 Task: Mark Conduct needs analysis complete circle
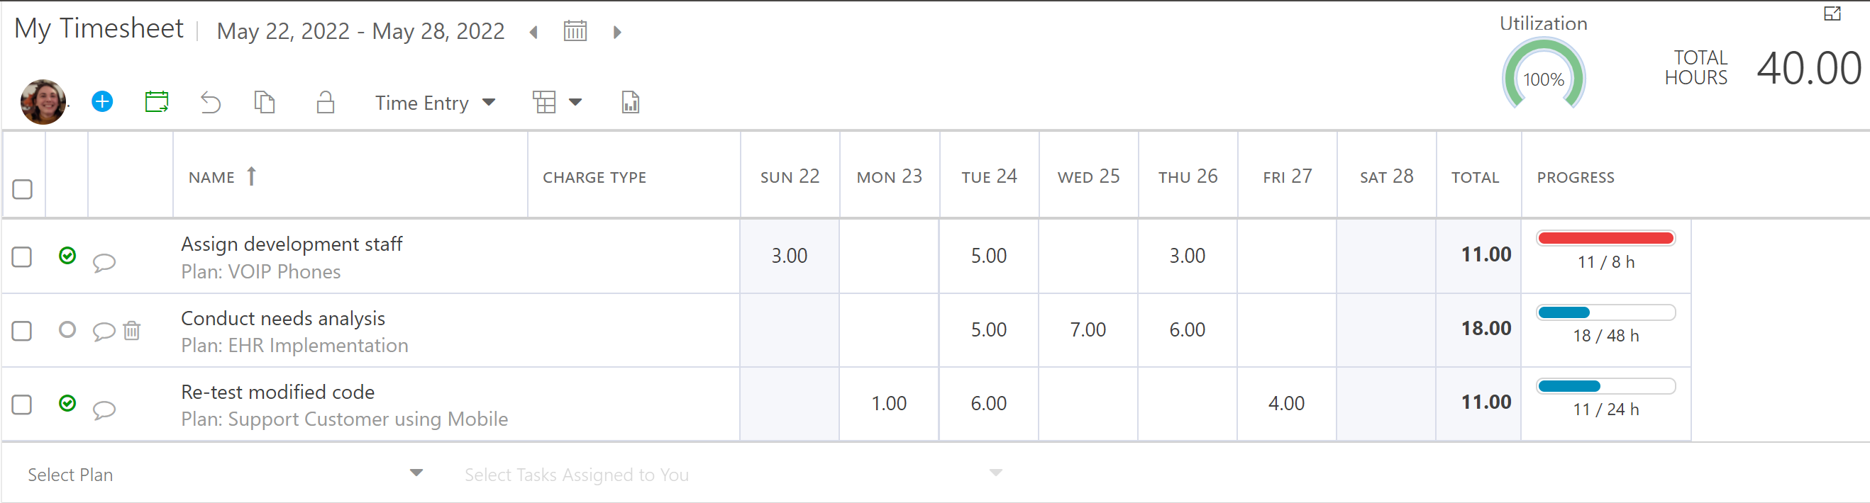67,329
